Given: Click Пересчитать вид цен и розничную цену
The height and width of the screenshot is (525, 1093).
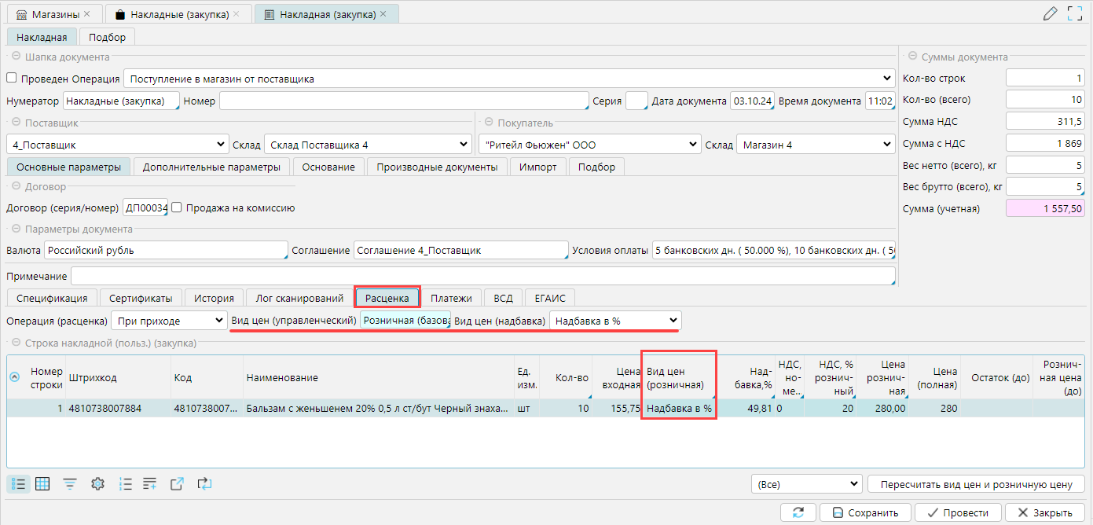Looking at the screenshot, I should (x=975, y=483).
